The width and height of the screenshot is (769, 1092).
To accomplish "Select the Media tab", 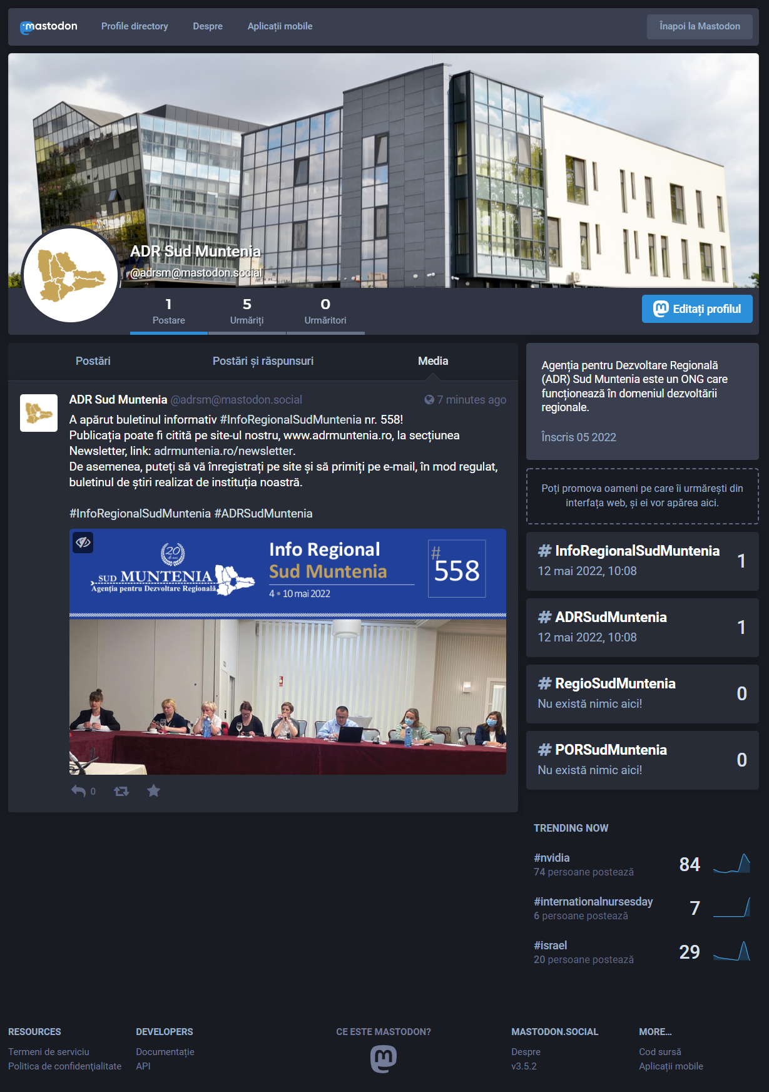I will coord(433,361).
